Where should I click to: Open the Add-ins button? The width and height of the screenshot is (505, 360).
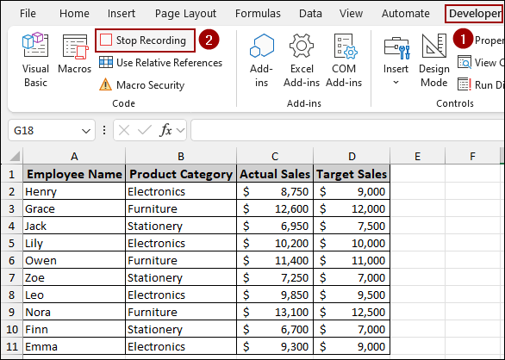pyautogui.click(x=261, y=59)
